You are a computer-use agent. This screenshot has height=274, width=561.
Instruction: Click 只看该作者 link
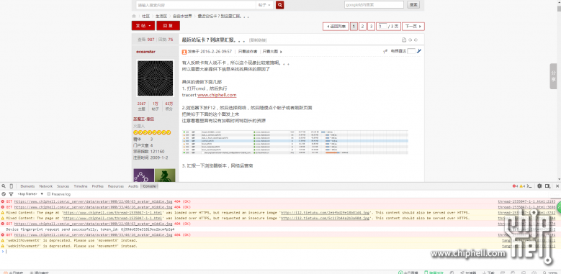[248, 52]
